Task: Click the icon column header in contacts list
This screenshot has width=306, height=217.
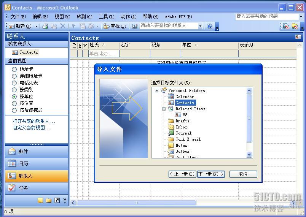Action: coord(74,46)
